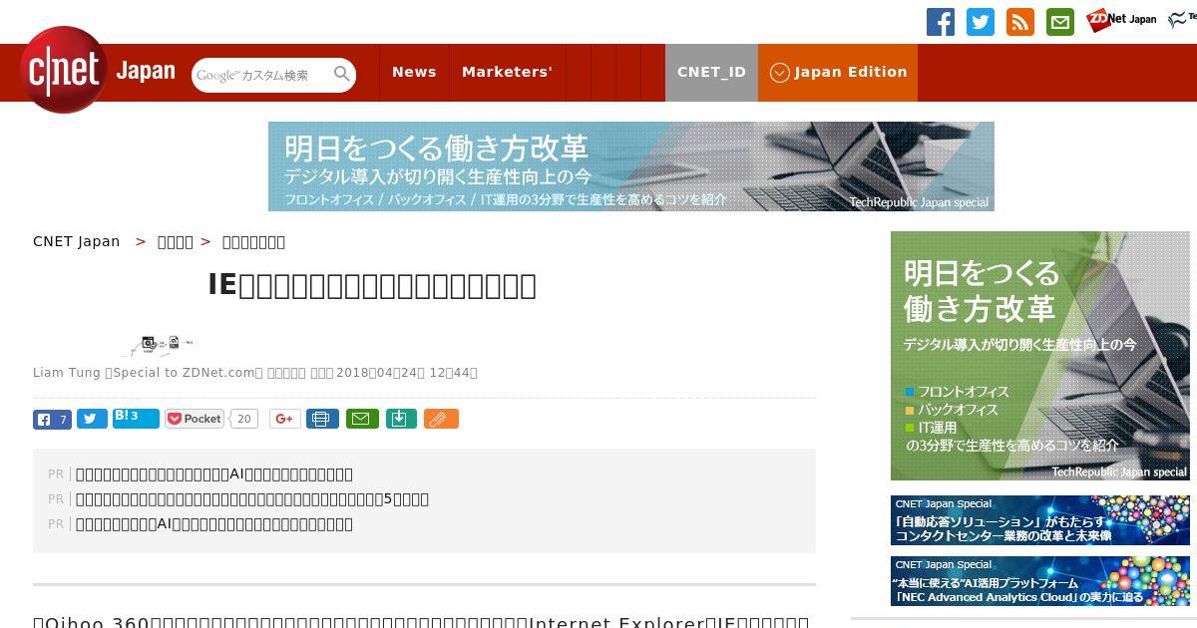Click the search magnifier icon
Image resolution: width=1197 pixels, height=628 pixels.
pyautogui.click(x=342, y=74)
